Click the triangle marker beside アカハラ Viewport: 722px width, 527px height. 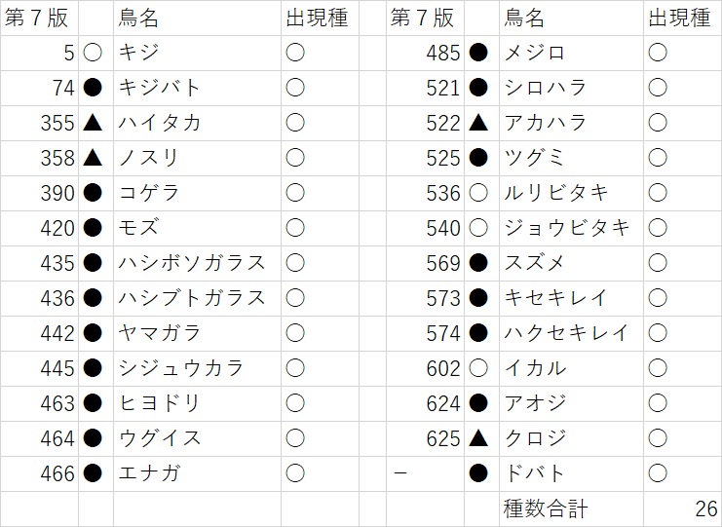478,123
